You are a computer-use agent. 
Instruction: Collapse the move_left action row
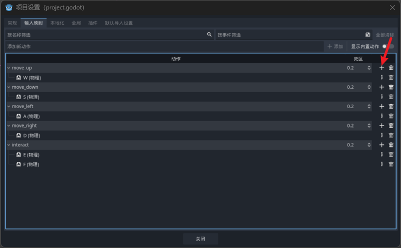click(x=8, y=107)
